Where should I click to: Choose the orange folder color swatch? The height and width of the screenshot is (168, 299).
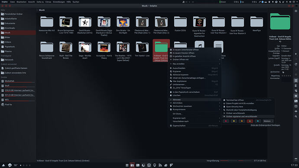pyautogui.click(x=242, y=121)
